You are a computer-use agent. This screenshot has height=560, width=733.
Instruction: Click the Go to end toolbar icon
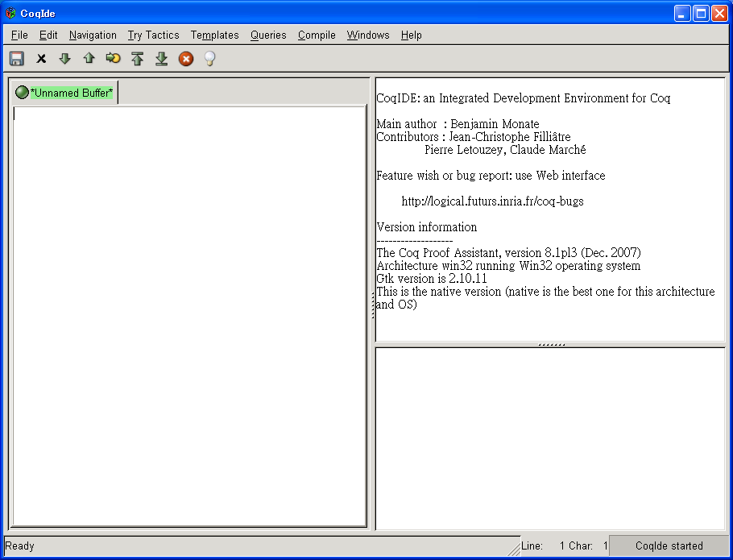162,59
